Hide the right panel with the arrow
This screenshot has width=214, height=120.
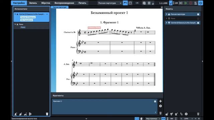pos(202,61)
